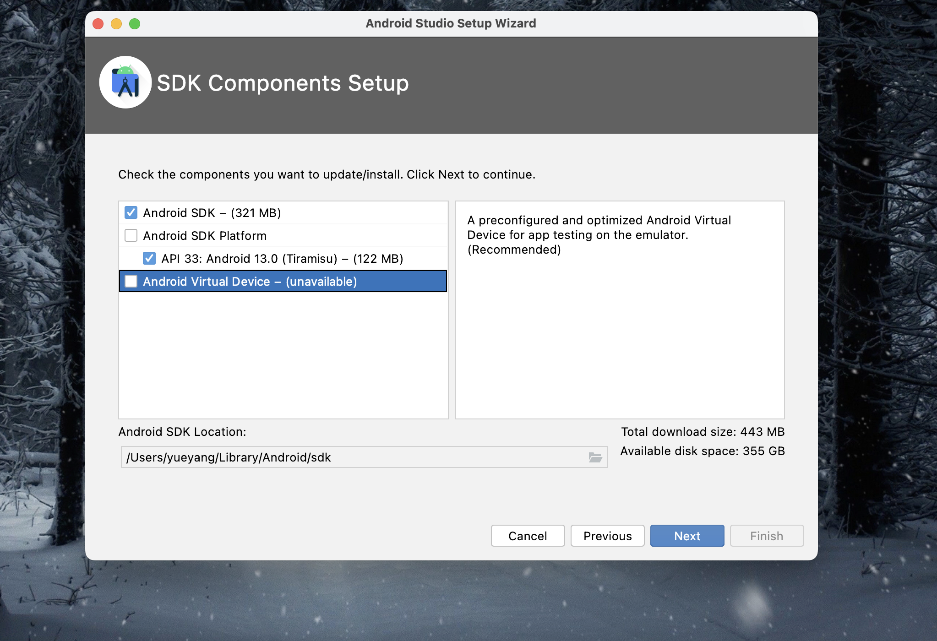This screenshot has height=641, width=937.
Task: Uncheck API 33 Android 13.0 Tiramisu checkbox
Action: 149,258
